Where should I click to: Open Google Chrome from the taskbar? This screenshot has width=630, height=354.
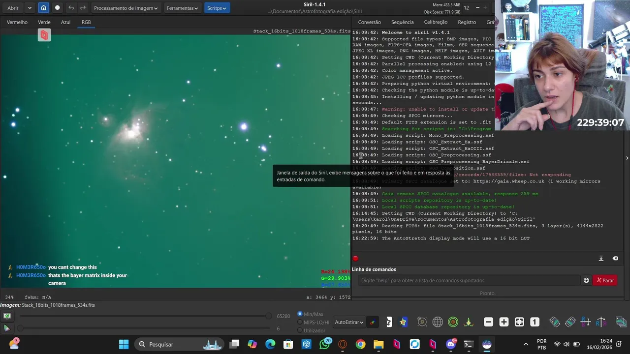pyautogui.click(x=360, y=344)
